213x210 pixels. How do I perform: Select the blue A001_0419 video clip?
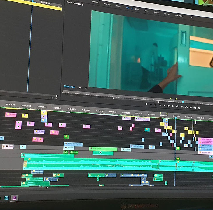pyautogui.click(x=73, y=144)
